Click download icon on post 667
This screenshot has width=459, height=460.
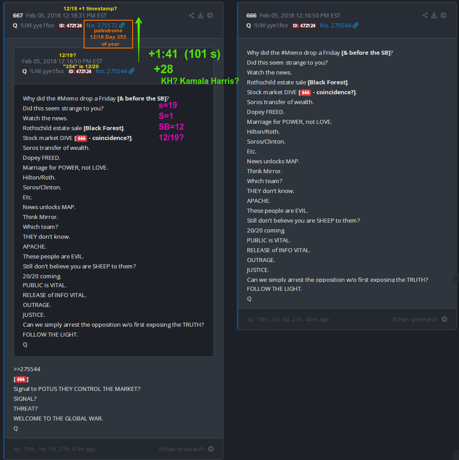point(201,16)
